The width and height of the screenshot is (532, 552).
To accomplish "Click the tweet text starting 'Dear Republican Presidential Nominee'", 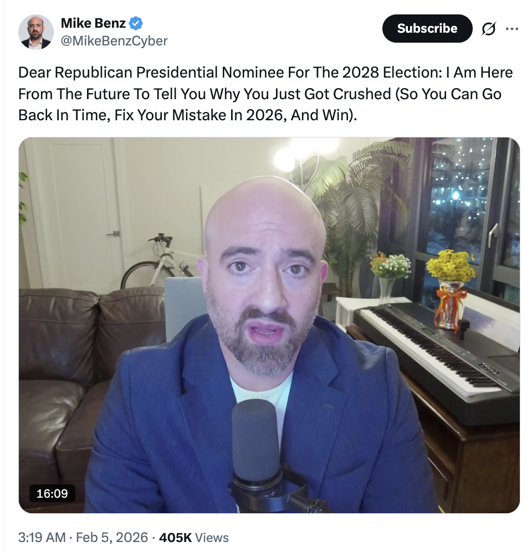I will pos(265,94).
